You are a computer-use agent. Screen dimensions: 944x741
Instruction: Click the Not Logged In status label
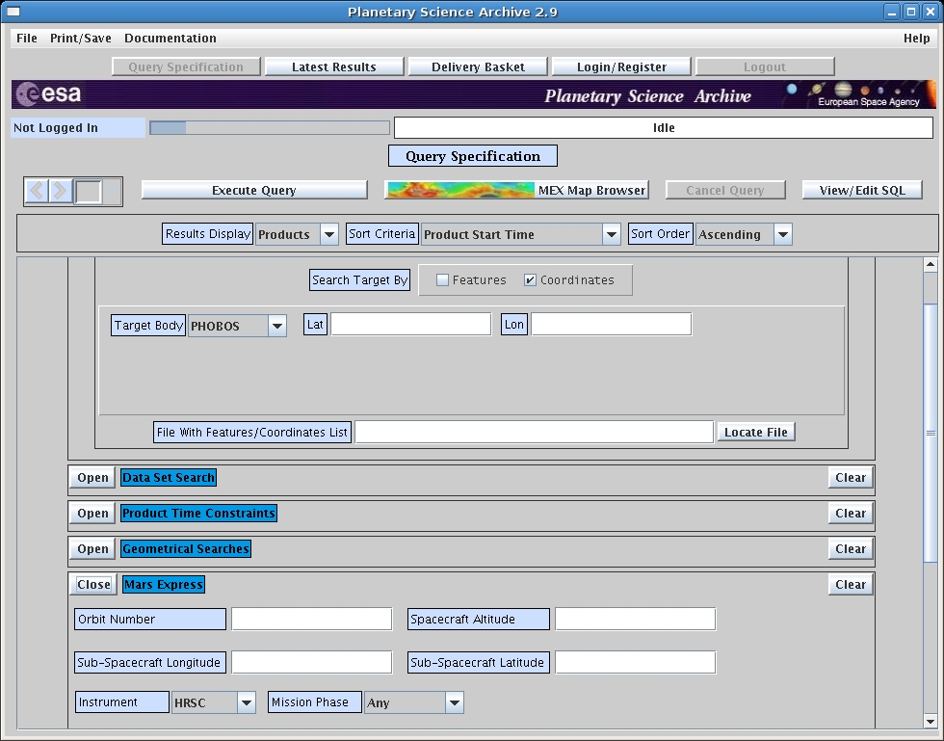tap(78, 128)
